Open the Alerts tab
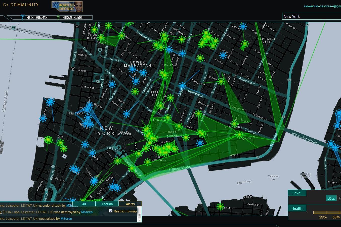Viewport: 341px width, 227px height. point(130,204)
